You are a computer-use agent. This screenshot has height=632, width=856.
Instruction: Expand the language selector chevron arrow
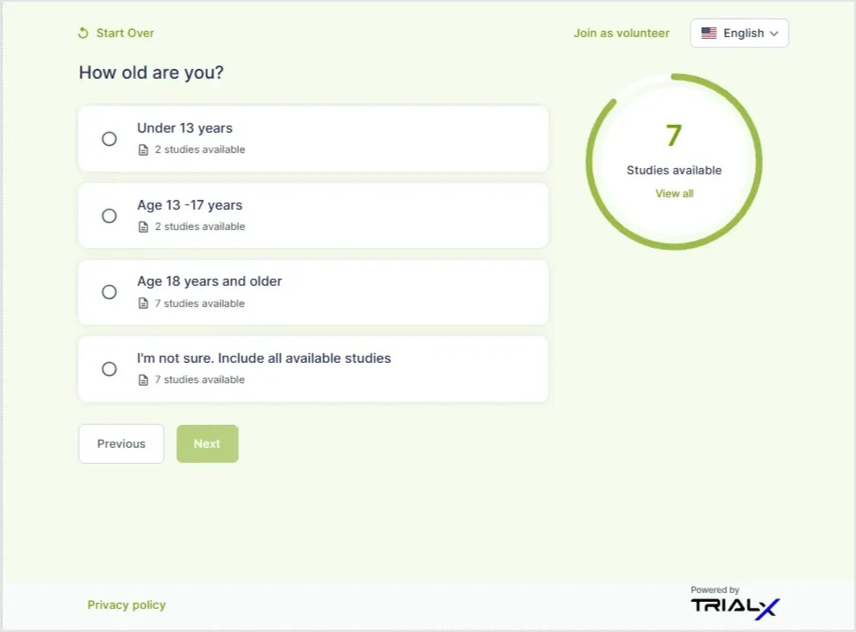(x=774, y=34)
